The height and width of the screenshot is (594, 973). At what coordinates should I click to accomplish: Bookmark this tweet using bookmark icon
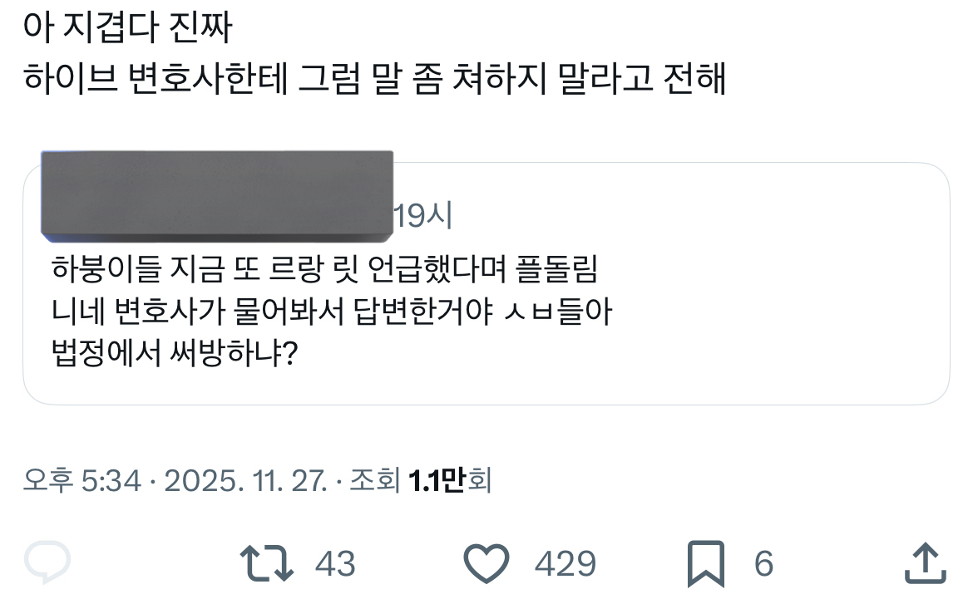(x=708, y=563)
